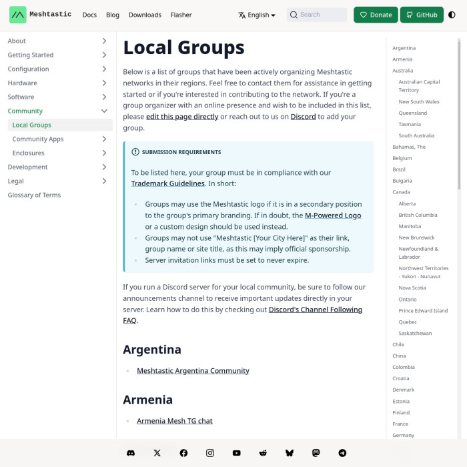Go to the Flasher page in the navbar
This screenshot has width=467, height=467.
coord(181,15)
